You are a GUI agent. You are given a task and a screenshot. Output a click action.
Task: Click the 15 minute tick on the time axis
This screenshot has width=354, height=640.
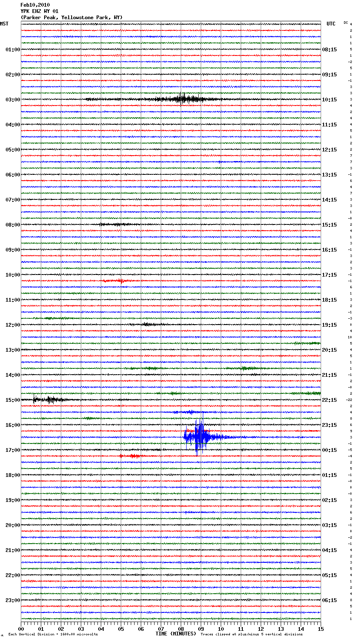coord(321,629)
